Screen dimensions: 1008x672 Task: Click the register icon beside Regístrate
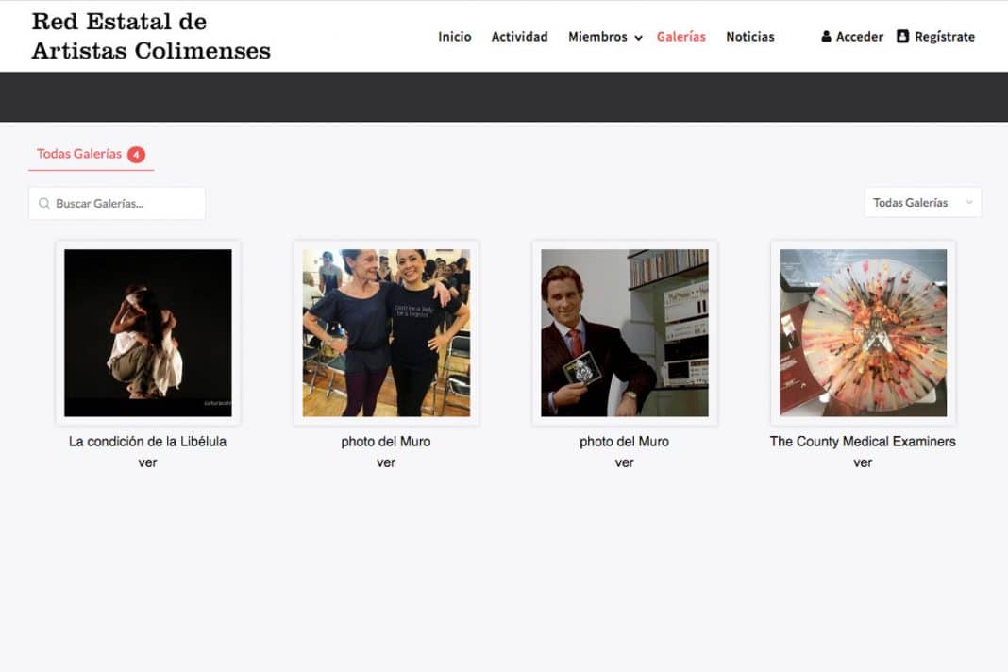902,36
